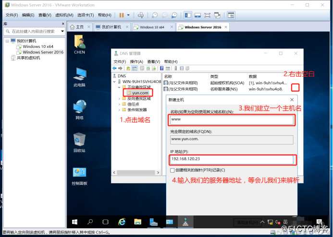Click the revert to snapshot toolbar icon
The image size is (333, 237).
point(164,15)
